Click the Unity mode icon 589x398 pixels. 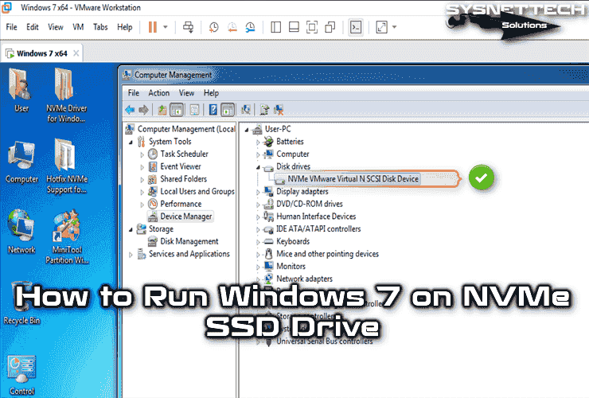point(330,27)
